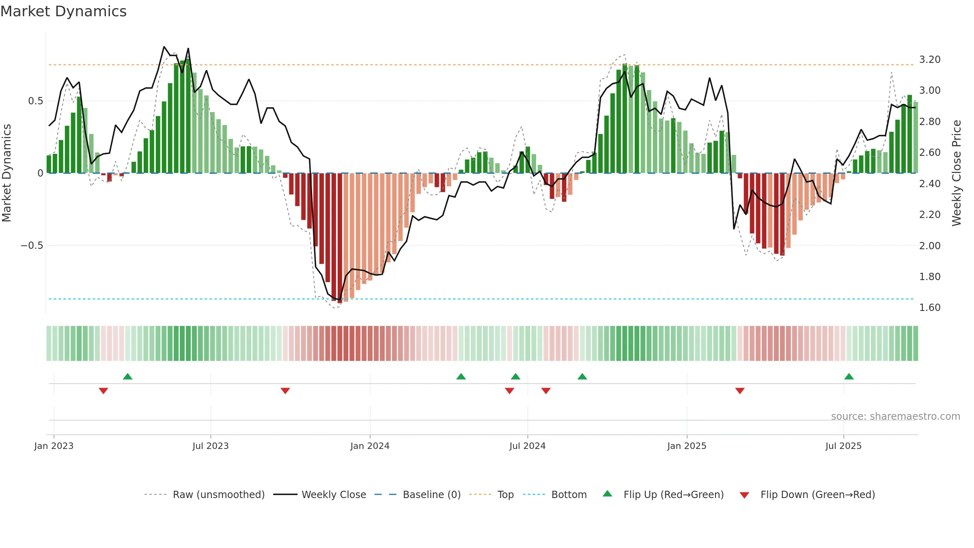Click the lowest dark red bar near December 2023
The image size is (974, 548).
pos(340,238)
